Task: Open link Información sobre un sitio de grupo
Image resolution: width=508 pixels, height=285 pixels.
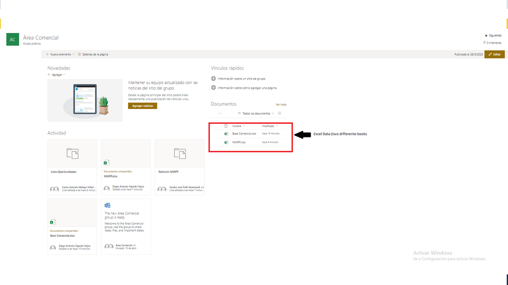Action: tap(242, 79)
